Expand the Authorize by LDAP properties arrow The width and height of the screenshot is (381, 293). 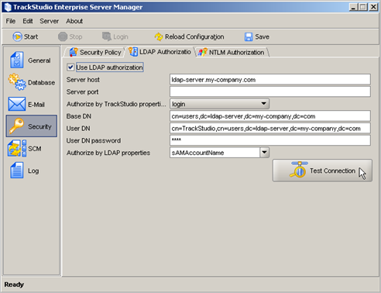tap(264, 153)
